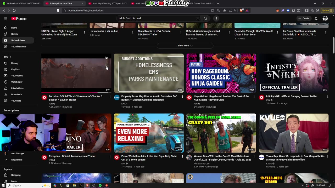Open the options menu for the Fortnite trailer
Viewport: 335px width, 188px height.
pos(110,97)
